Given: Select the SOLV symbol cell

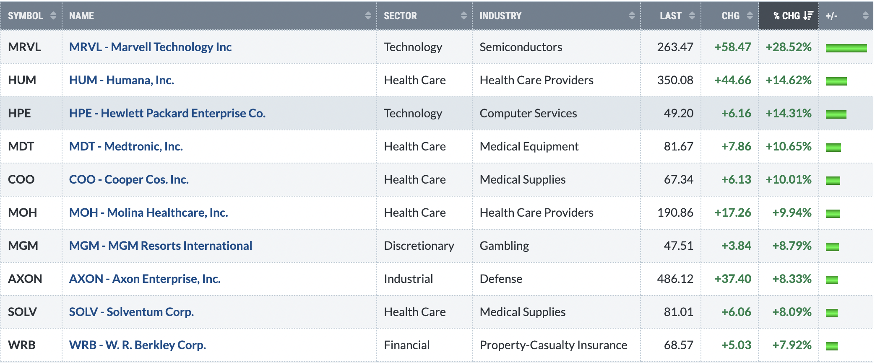Looking at the screenshot, I should pyautogui.click(x=31, y=312).
